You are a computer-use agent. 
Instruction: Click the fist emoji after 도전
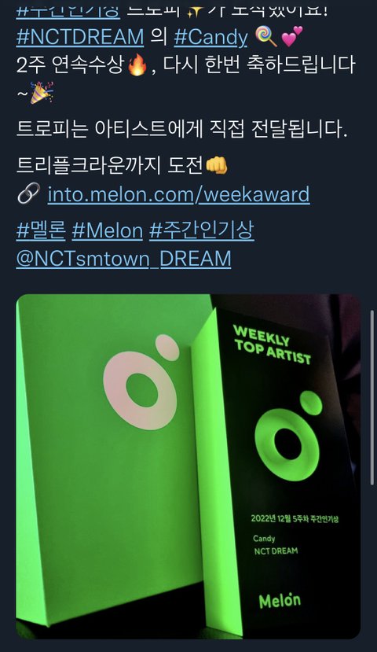(216, 165)
